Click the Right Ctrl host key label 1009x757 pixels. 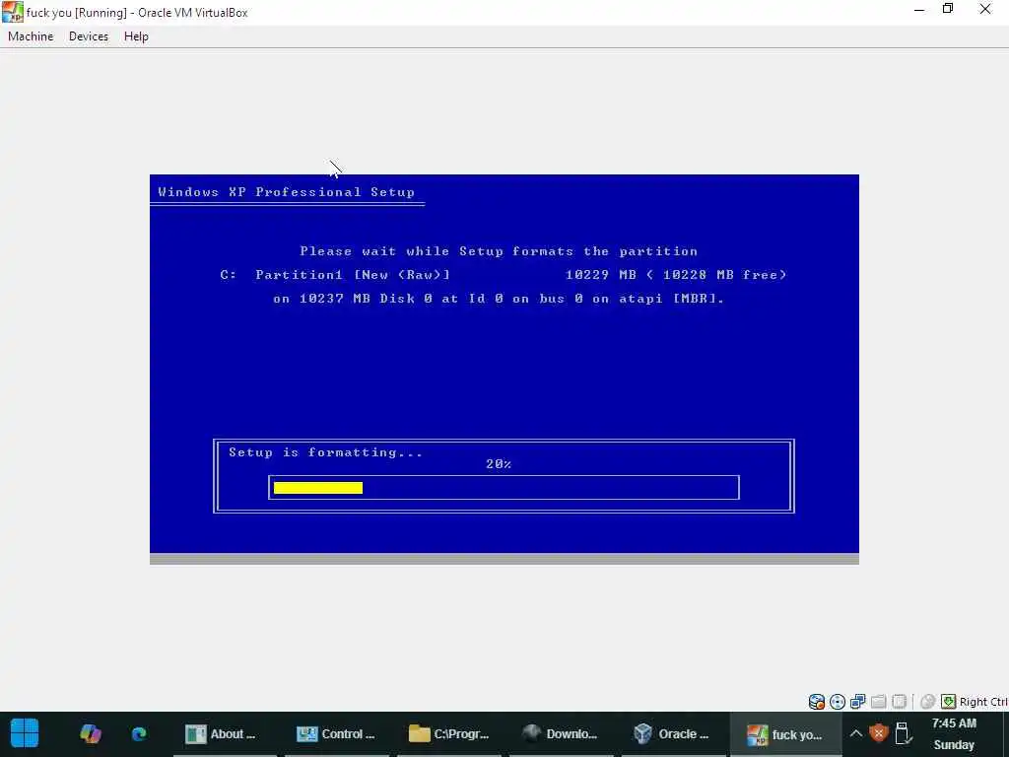tap(983, 702)
